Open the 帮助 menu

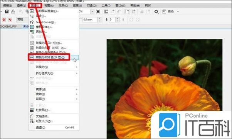pyautogui.click(x=135, y=6)
